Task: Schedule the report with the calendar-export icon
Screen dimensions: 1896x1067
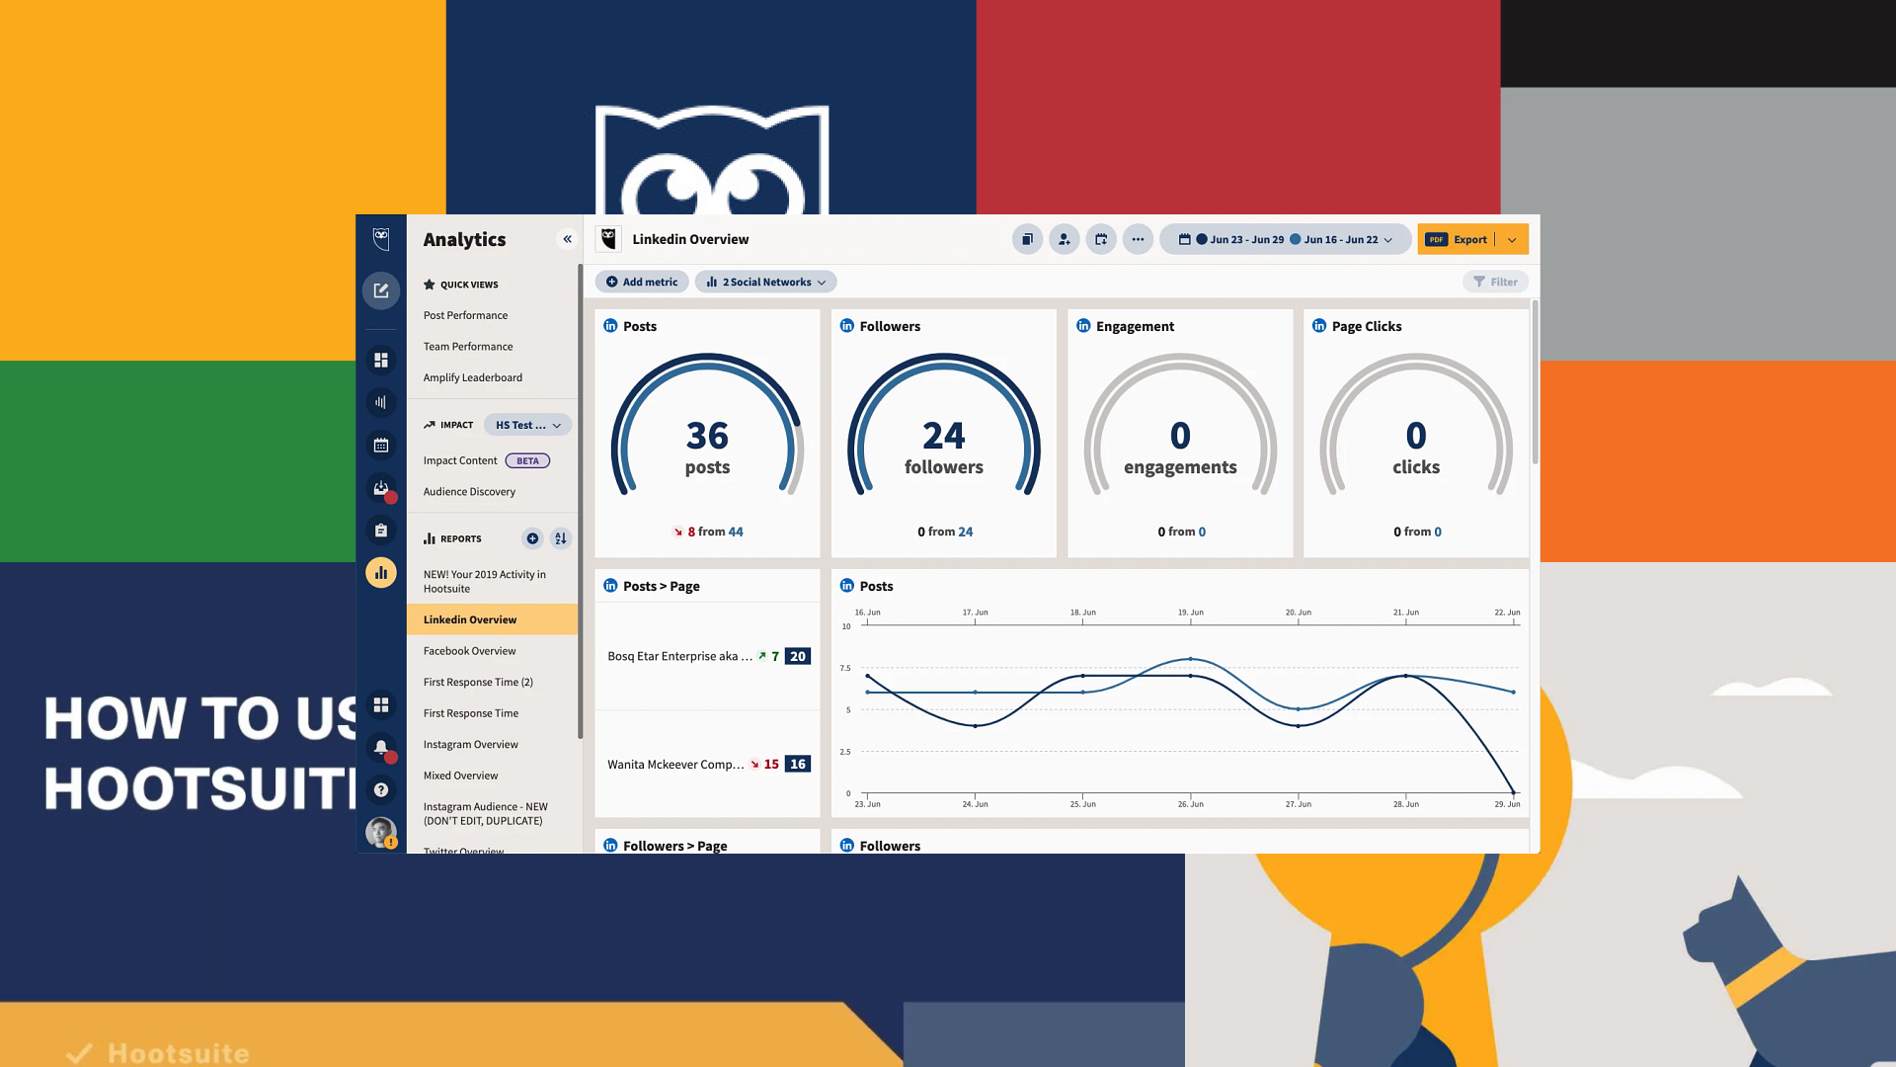Action: tap(1101, 239)
